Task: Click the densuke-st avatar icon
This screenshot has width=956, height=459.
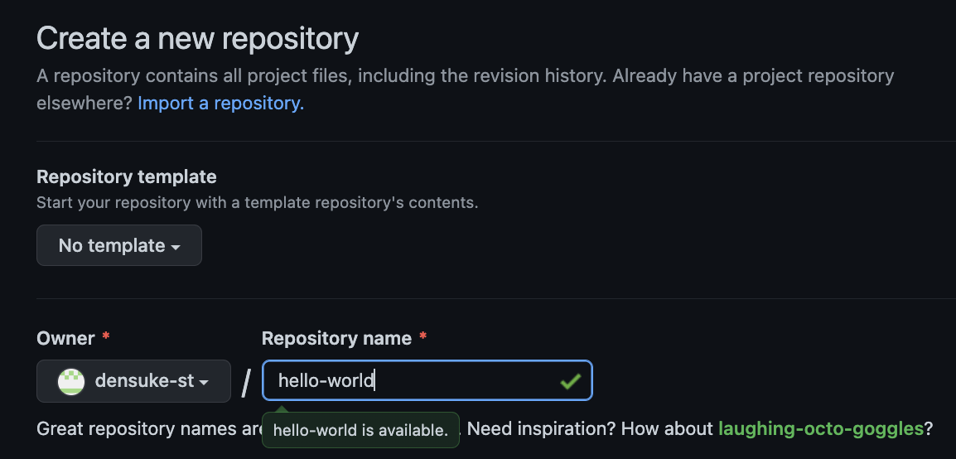Action: [70, 382]
